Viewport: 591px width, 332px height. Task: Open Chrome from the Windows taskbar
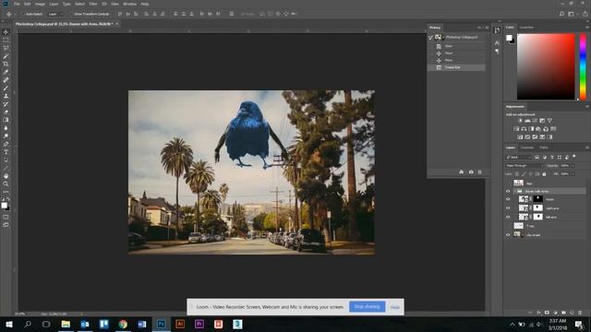[x=123, y=324]
